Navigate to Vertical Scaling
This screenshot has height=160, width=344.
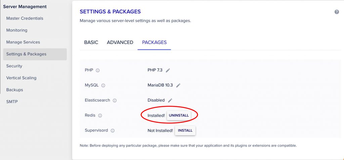(x=21, y=78)
